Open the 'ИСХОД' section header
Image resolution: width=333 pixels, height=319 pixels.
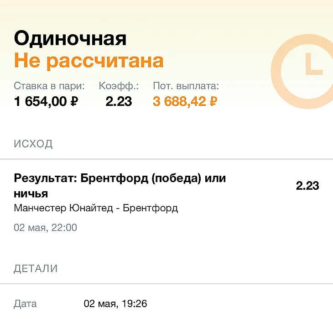click(x=33, y=144)
